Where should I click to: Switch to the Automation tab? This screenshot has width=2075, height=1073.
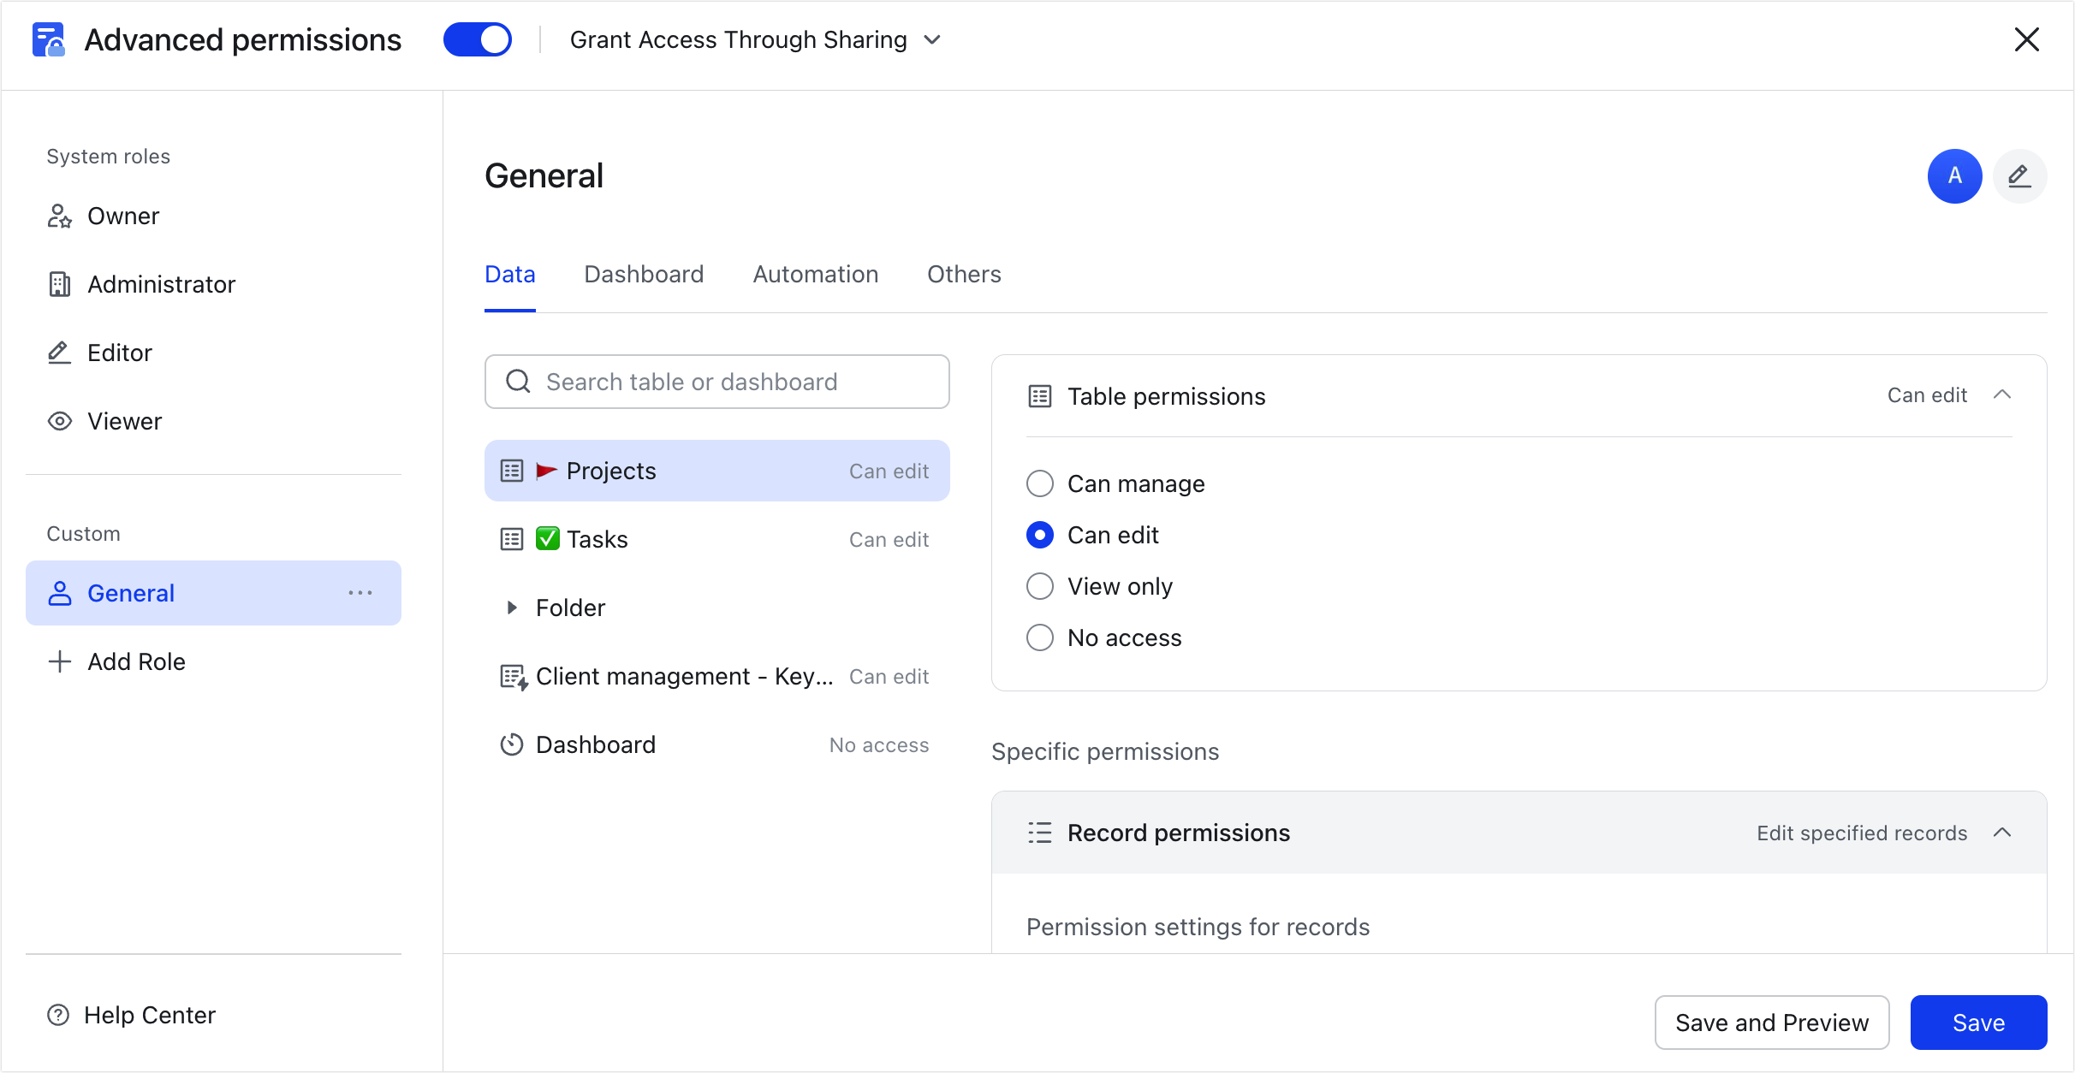pos(815,274)
